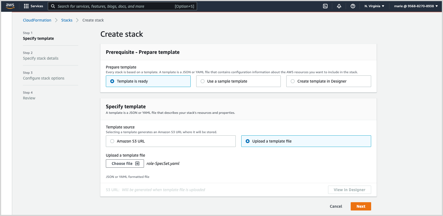This screenshot has width=443, height=216.
Task: Open the marie account dropdown menu
Action: [416, 6]
